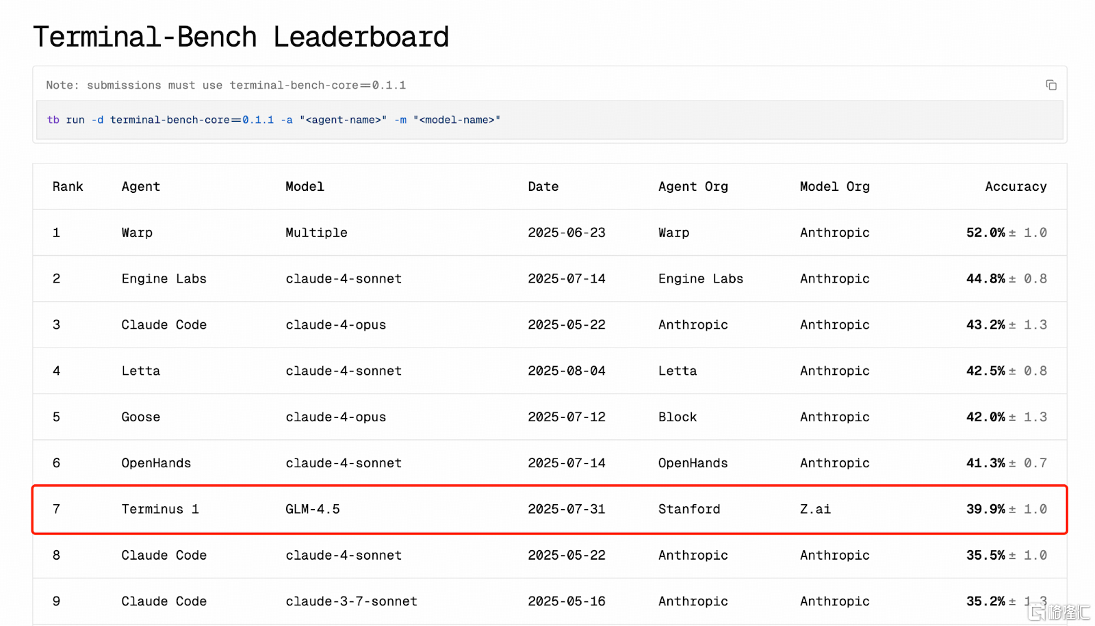Screen dimensions: 1095x626
Task: Click the Accuracy column header
Action: 1016,187
